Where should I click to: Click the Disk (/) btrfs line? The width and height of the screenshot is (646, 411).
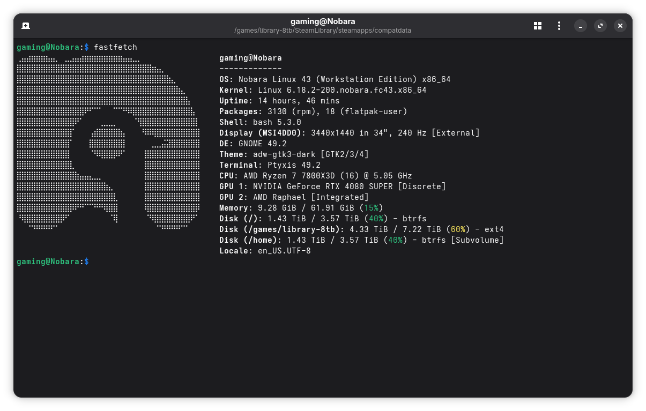tap(323, 219)
